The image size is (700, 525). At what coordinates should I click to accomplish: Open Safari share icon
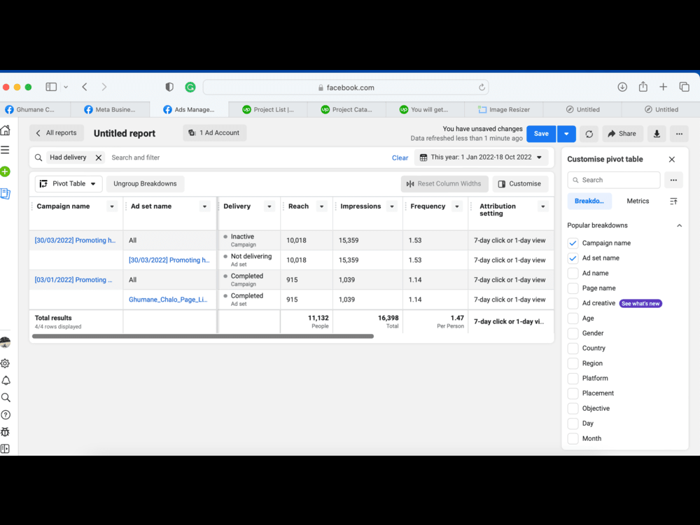[x=643, y=87]
